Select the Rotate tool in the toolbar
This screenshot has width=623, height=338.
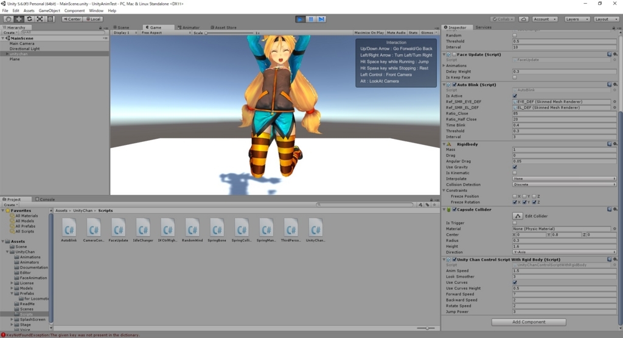29,19
